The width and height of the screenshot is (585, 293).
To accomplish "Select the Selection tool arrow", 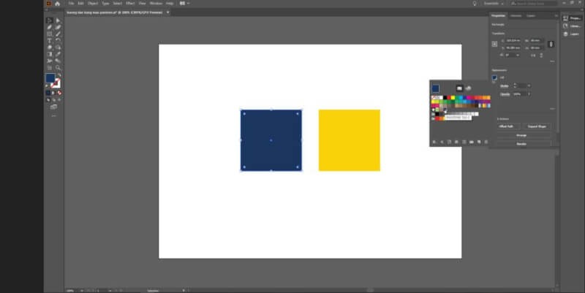I will (49, 20).
